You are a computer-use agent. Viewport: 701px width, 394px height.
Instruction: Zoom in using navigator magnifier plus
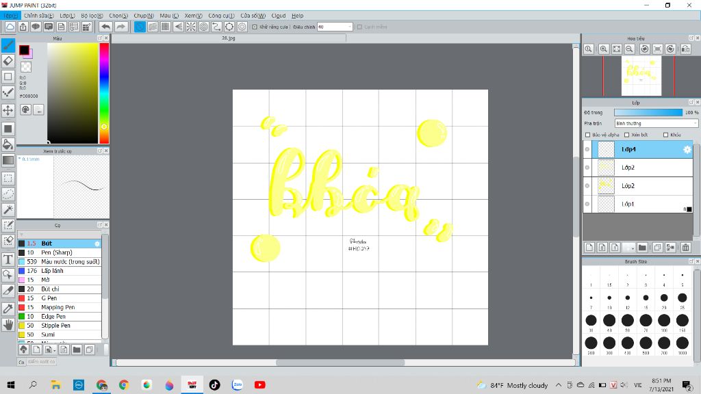604,49
